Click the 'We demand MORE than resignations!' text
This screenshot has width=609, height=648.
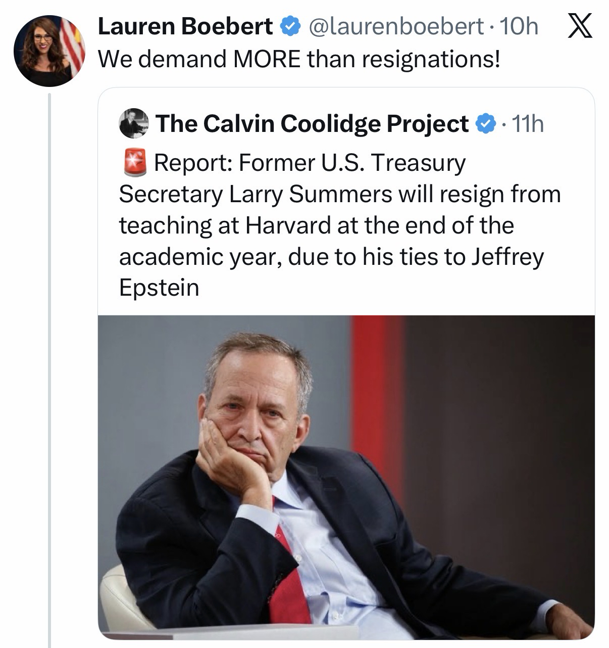(299, 59)
